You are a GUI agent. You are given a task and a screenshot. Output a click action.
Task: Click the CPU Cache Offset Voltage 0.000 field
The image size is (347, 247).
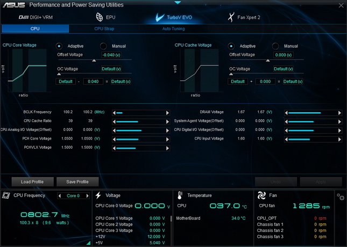tap(284, 55)
